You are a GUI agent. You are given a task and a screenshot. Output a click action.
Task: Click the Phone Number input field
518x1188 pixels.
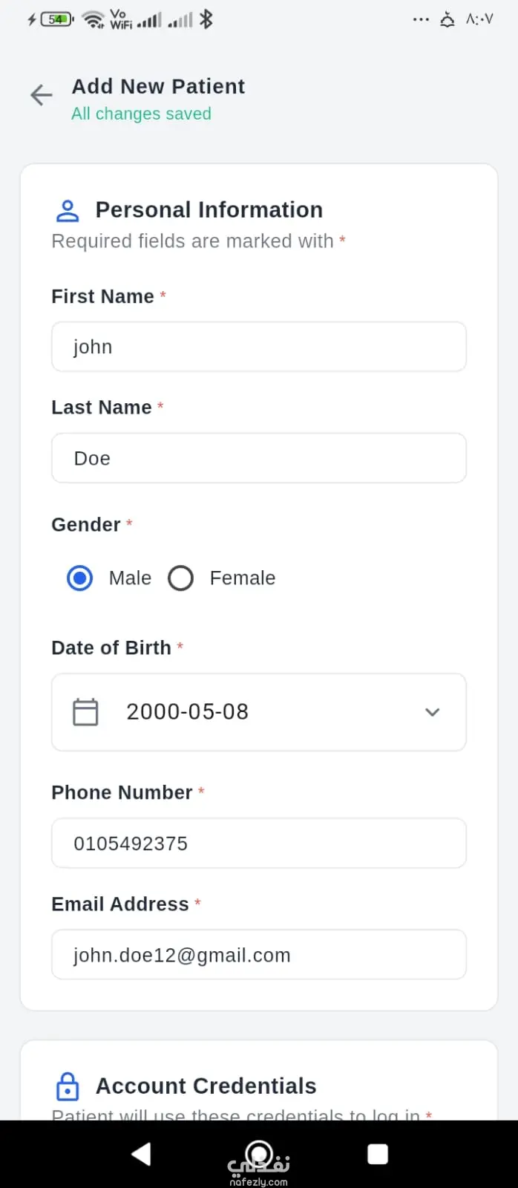(x=259, y=843)
